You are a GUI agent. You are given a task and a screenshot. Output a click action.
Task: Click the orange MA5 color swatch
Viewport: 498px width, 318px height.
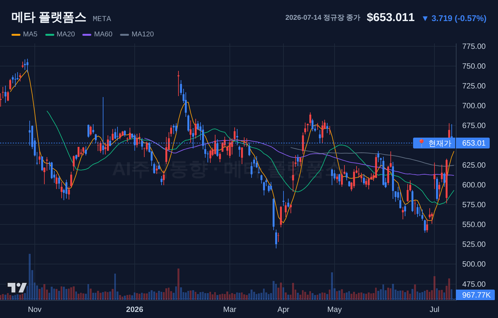16,34
